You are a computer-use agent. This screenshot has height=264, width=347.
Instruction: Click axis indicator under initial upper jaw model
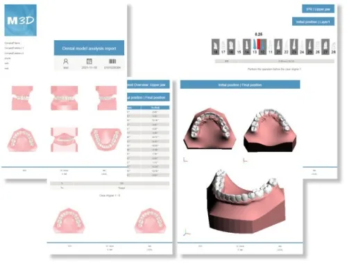pyautogui.click(x=185, y=159)
